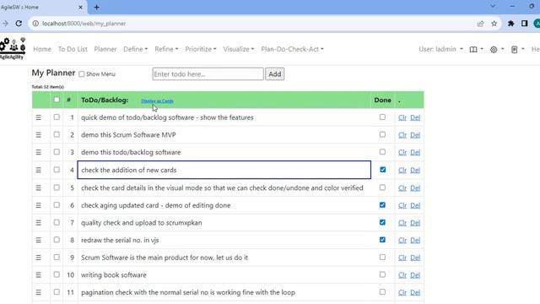Click the drag handle icon for row 5
The height and width of the screenshot is (304, 540).
[x=39, y=187]
